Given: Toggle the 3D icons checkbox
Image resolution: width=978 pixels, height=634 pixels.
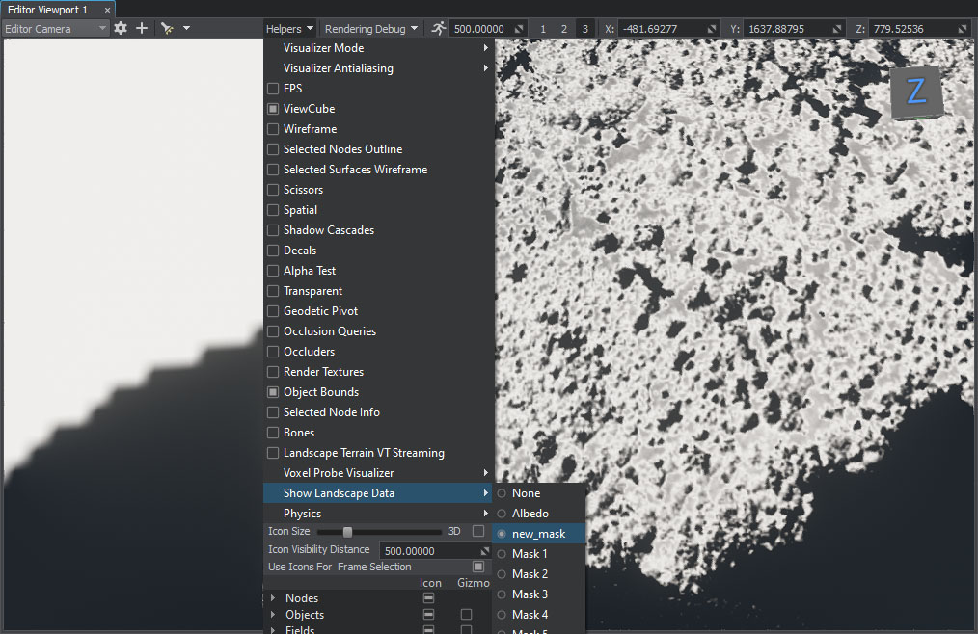Looking at the screenshot, I should (x=477, y=531).
